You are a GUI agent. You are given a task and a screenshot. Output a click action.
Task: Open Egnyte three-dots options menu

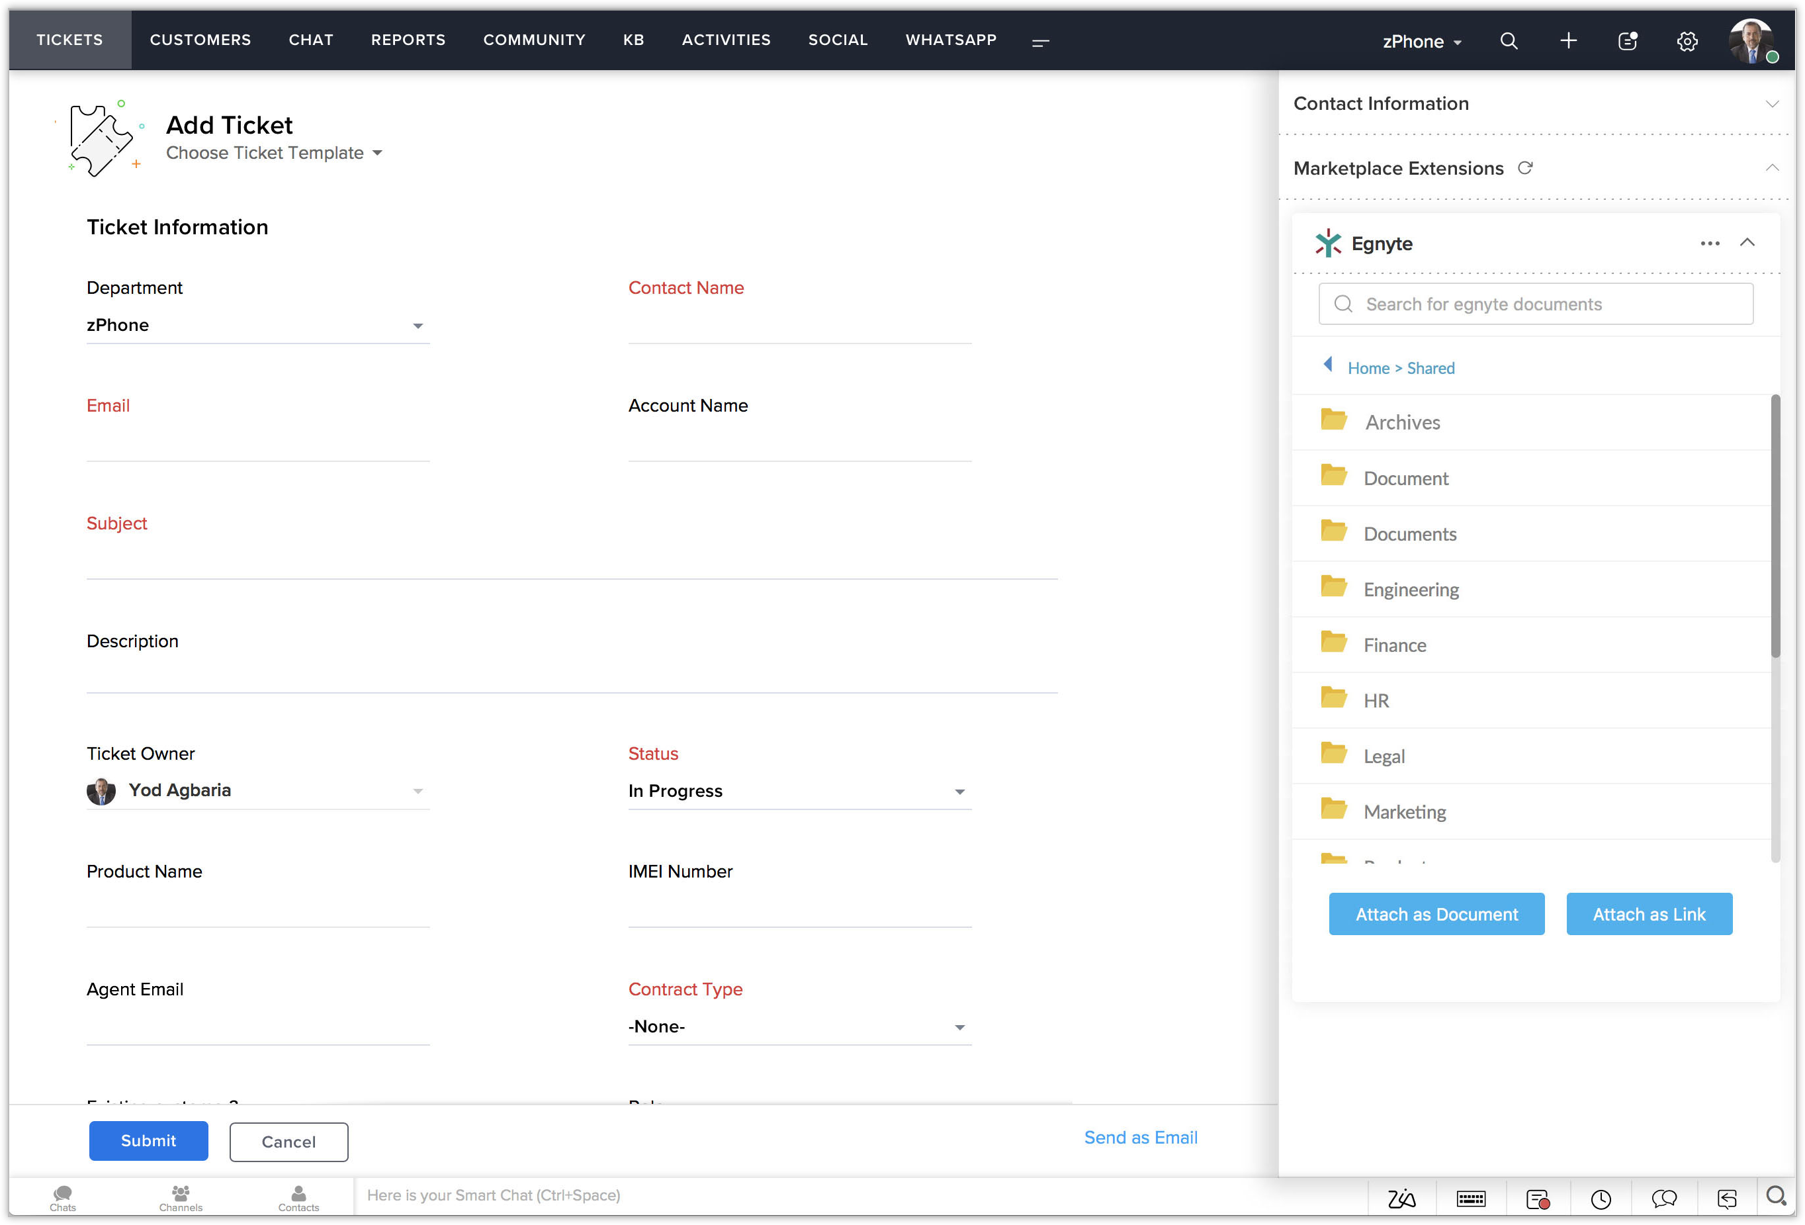[x=1710, y=243]
